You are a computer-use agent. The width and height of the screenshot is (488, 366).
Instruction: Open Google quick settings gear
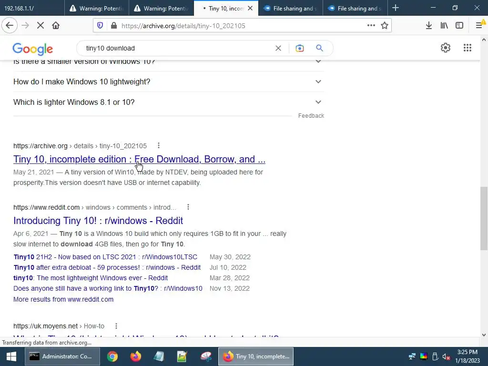446,48
